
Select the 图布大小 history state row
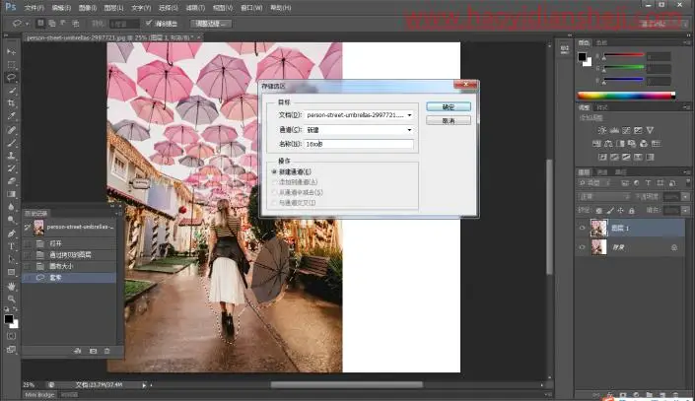pyautogui.click(x=69, y=266)
